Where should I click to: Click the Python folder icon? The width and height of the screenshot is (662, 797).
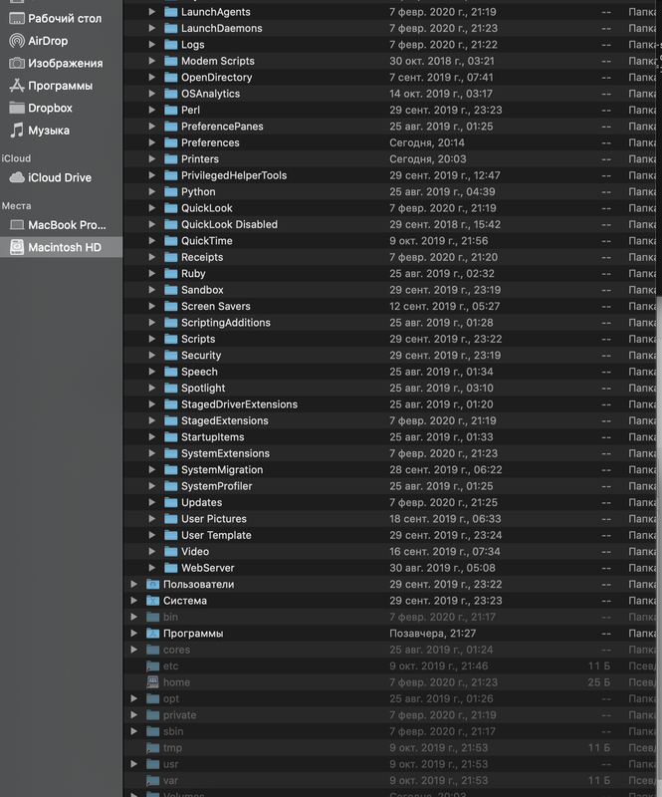170,191
